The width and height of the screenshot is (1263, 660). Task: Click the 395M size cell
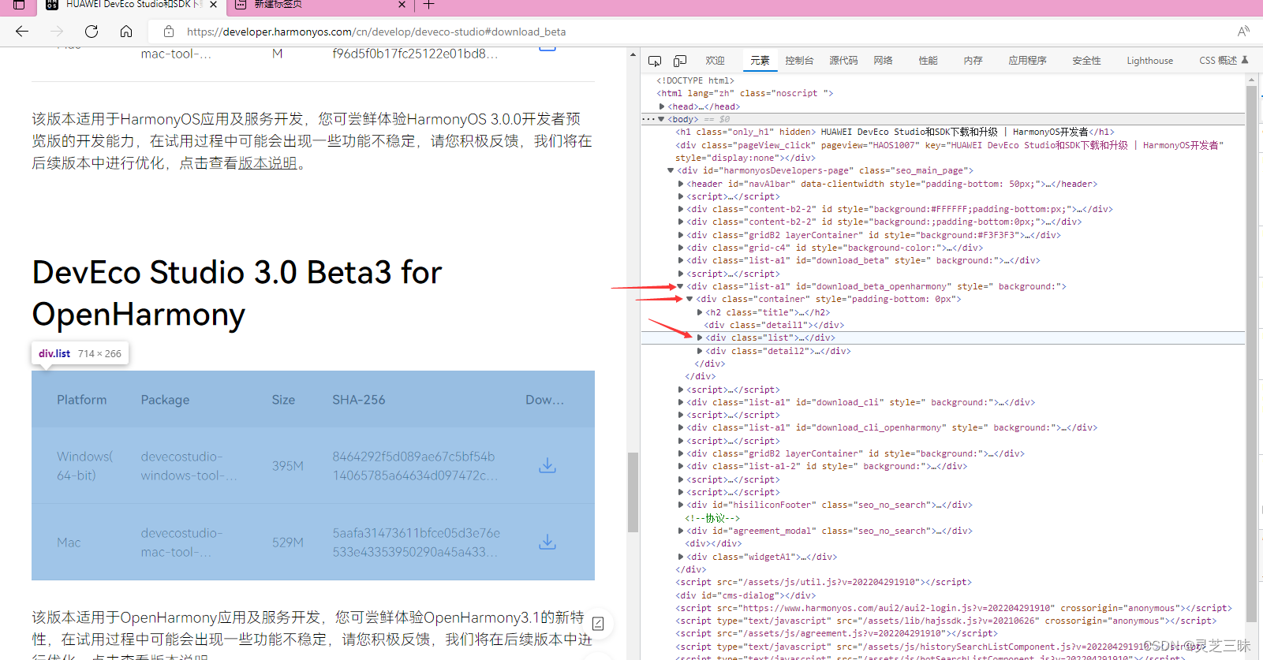[x=288, y=466]
